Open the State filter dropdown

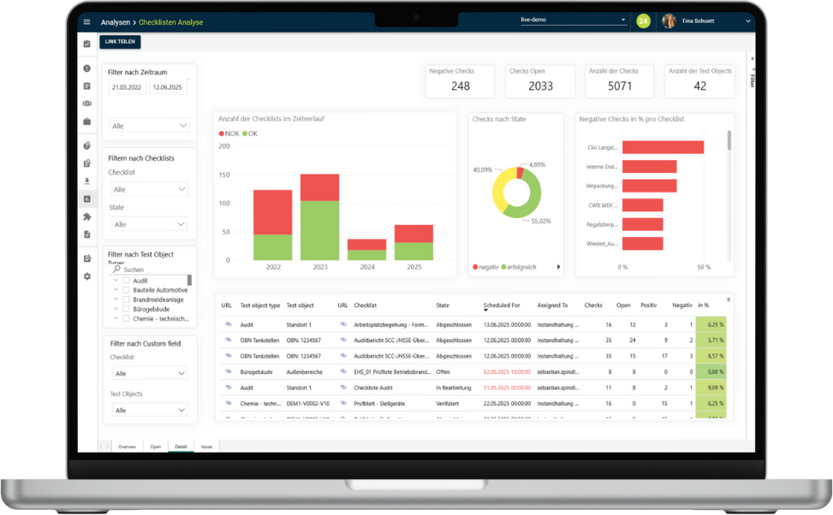pyautogui.click(x=149, y=225)
